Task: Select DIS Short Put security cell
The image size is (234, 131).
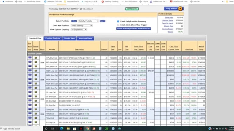Action: tap(51, 105)
